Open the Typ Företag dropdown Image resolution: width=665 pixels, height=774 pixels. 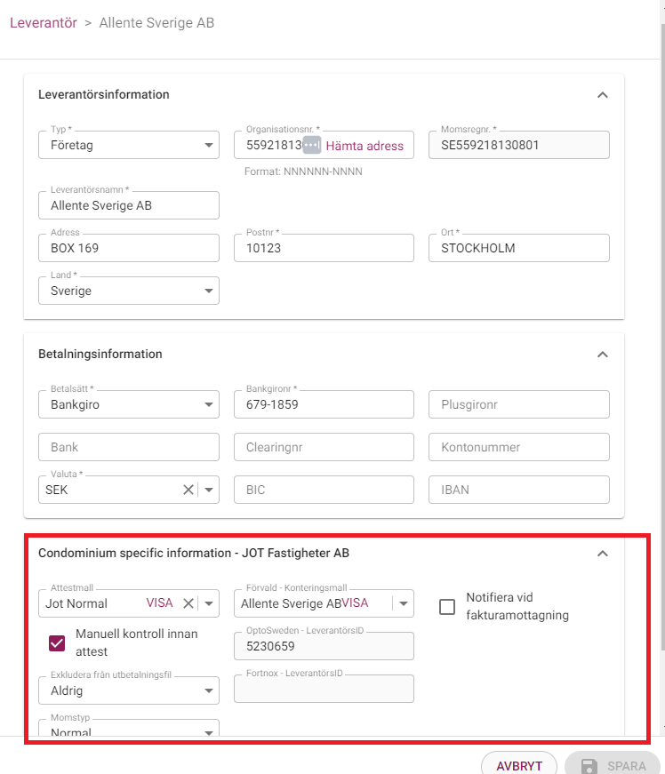129,145
